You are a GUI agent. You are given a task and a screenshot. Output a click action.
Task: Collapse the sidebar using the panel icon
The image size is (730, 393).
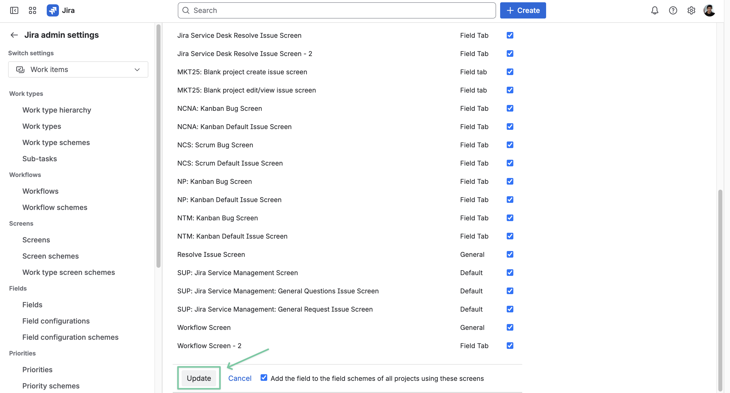click(x=14, y=10)
